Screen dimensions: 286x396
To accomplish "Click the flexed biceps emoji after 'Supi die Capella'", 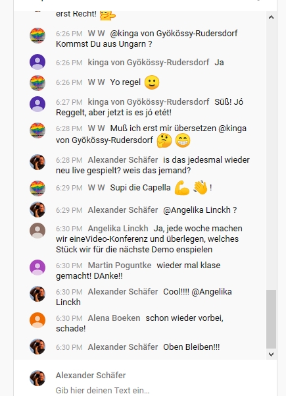I will 182,188.
